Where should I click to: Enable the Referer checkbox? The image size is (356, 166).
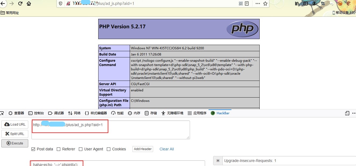(x=59, y=149)
